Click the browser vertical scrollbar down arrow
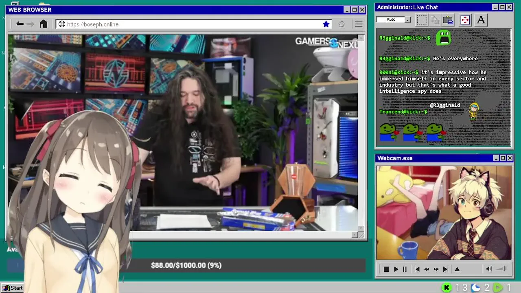Image resolution: width=521 pixels, height=293 pixels. point(361,229)
